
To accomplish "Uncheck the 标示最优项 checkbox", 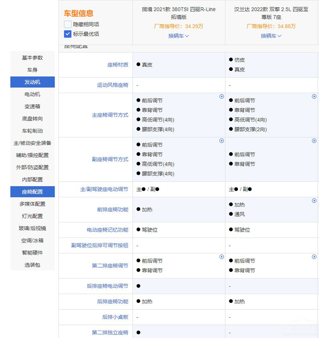I will pyautogui.click(x=68, y=34).
